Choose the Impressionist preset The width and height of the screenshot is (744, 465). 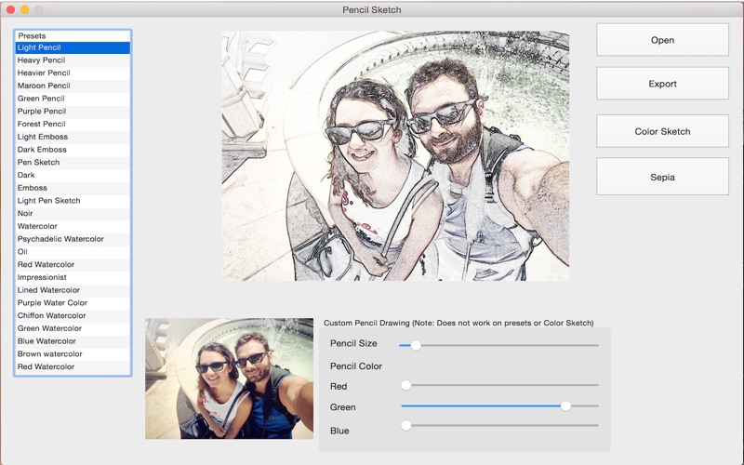40,277
